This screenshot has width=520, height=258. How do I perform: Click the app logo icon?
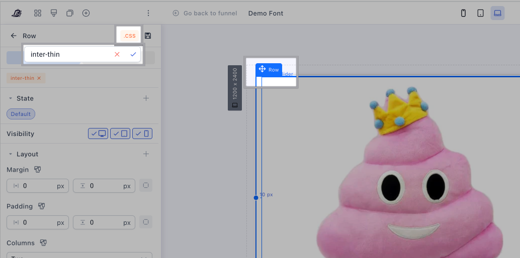tap(17, 13)
